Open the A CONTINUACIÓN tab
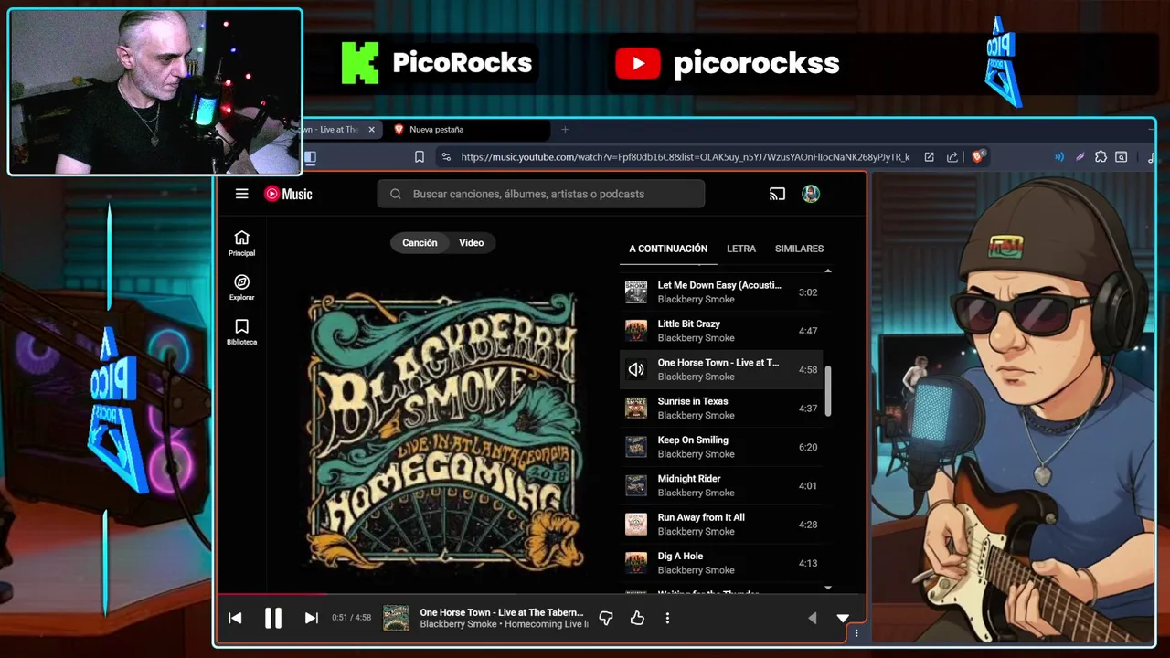Image resolution: width=1170 pixels, height=658 pixels. 668,249
